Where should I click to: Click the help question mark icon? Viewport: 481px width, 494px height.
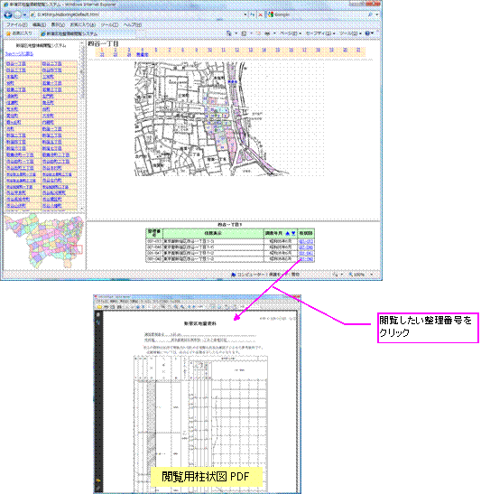(x=367, y=33)
